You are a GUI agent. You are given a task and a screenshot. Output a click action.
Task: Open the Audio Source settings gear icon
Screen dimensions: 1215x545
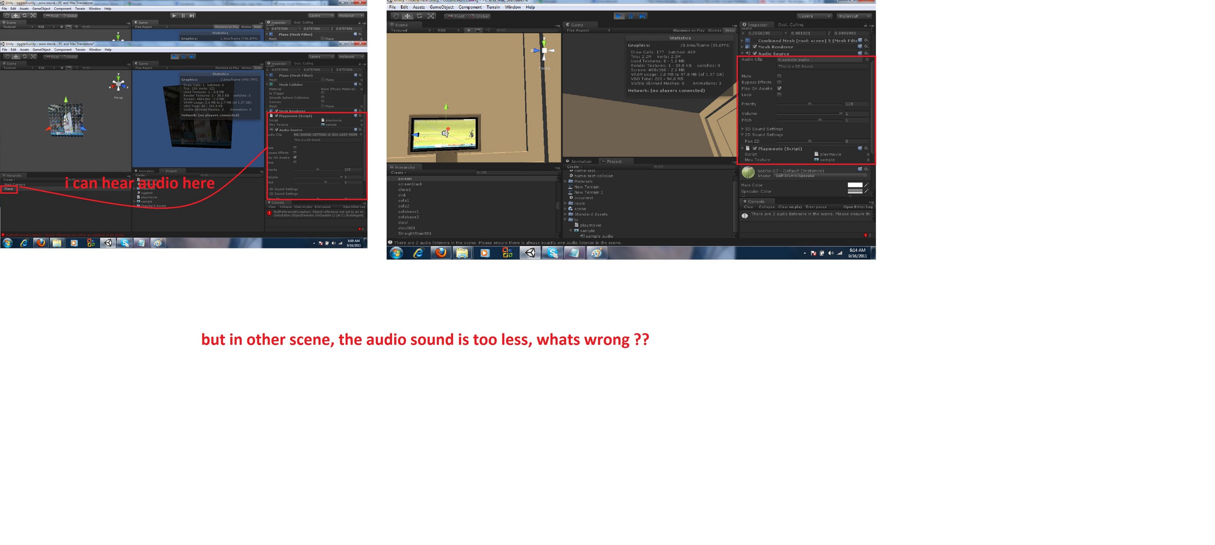[x=866, y=53]
